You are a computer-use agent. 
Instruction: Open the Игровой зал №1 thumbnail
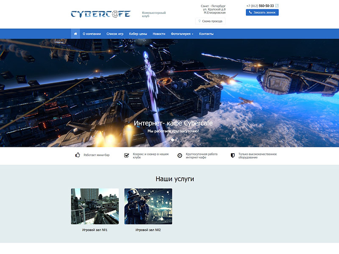(95, 206)
